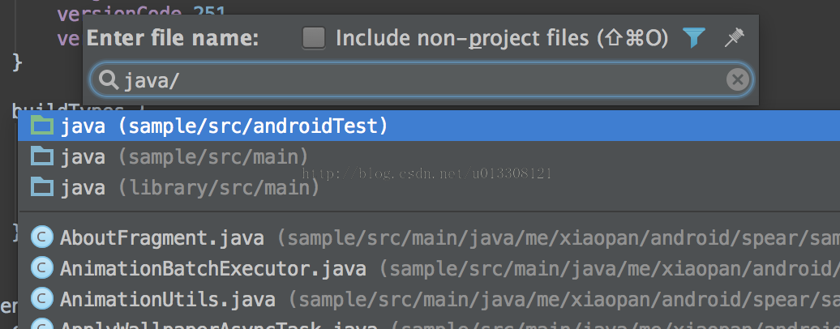Click the AnimationBatchExecutor class icon
This screenshot has height=329, width=840.
41,268
